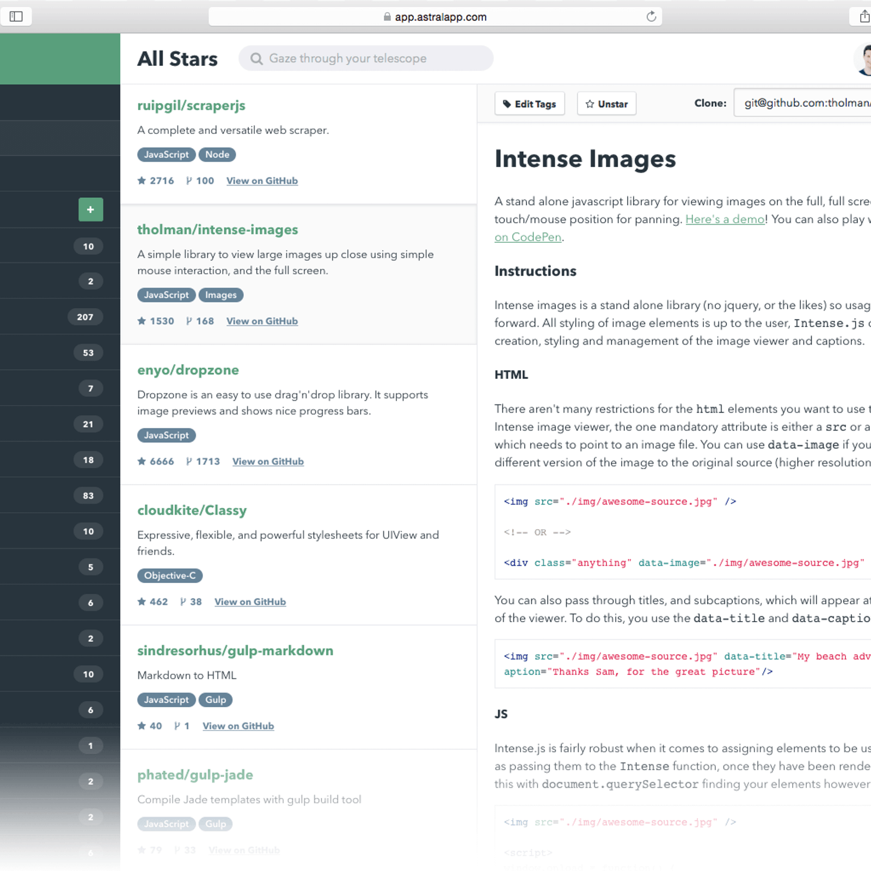Toggle the Safari sidebar button

[16, 16]
